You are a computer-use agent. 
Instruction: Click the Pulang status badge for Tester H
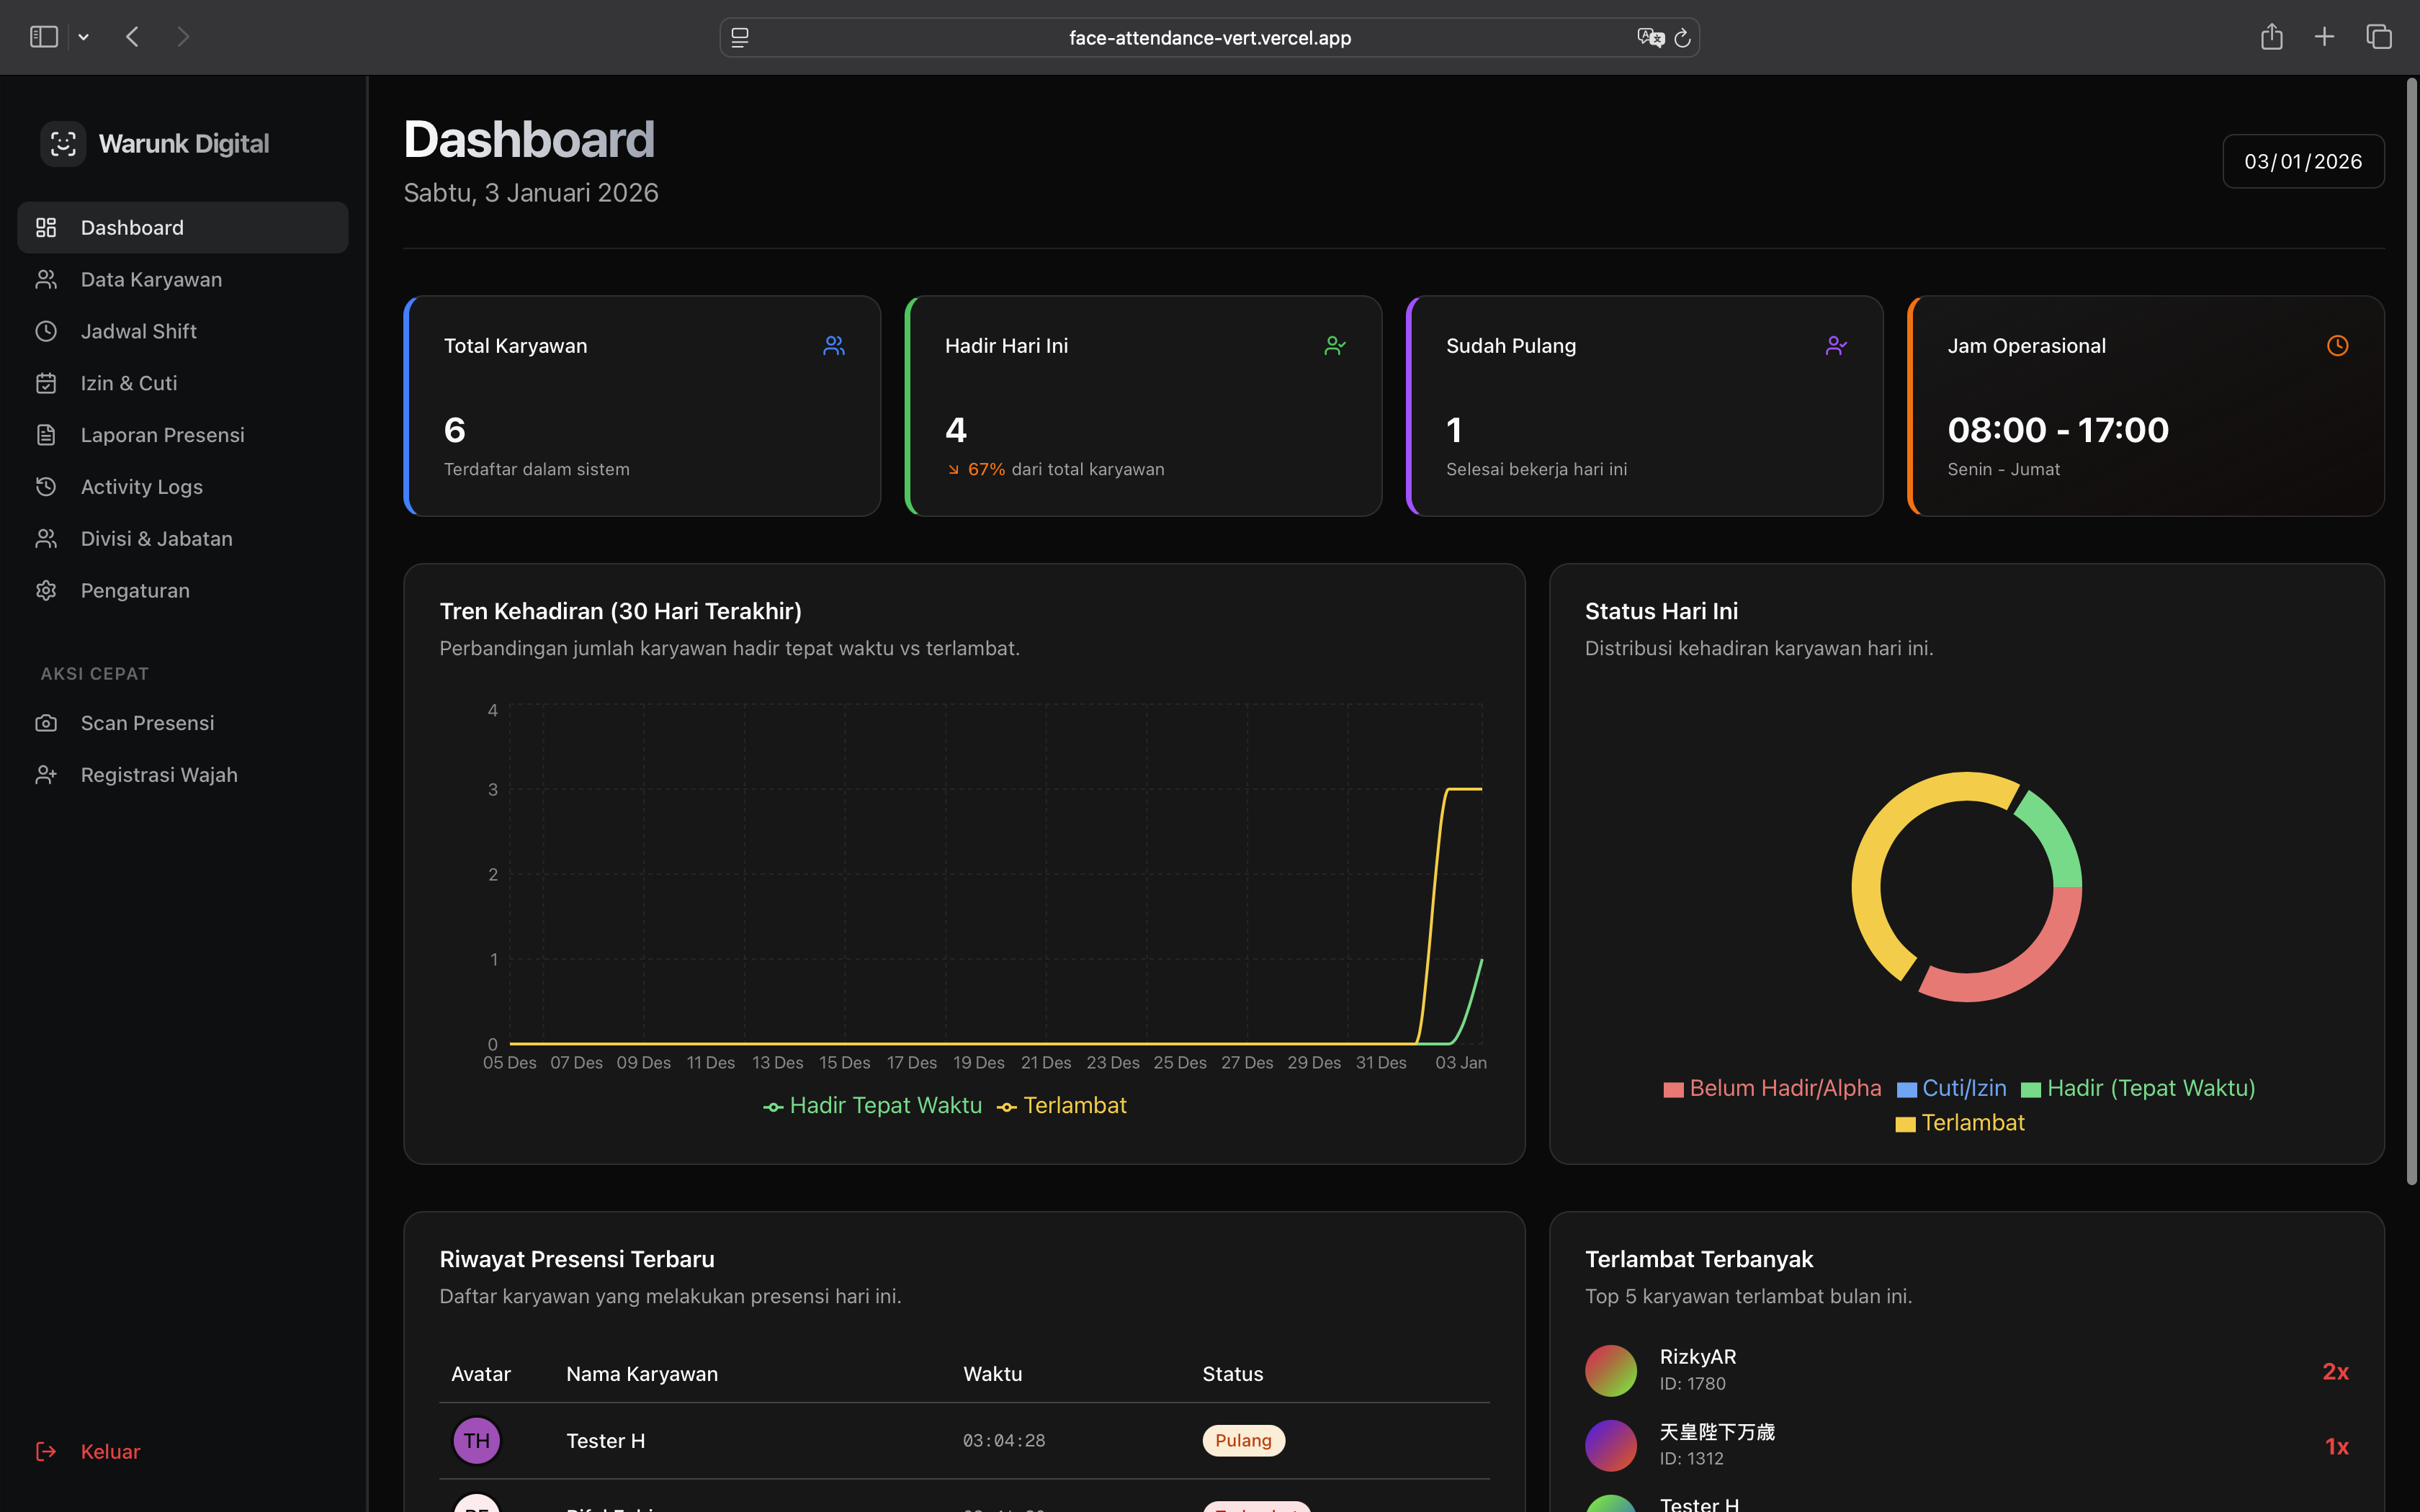click(1243, 1441)
